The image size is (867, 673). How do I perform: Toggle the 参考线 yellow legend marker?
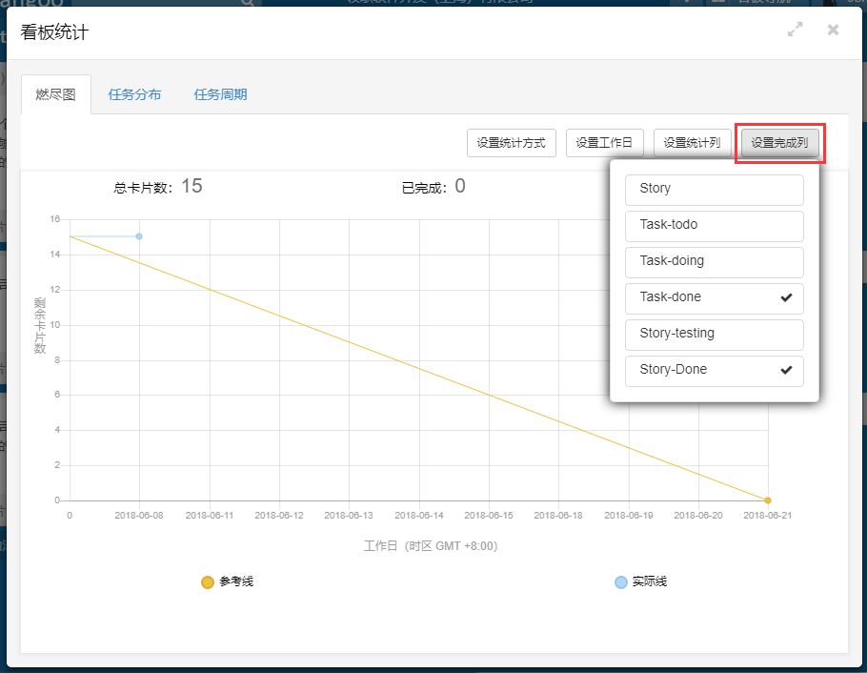208,581
